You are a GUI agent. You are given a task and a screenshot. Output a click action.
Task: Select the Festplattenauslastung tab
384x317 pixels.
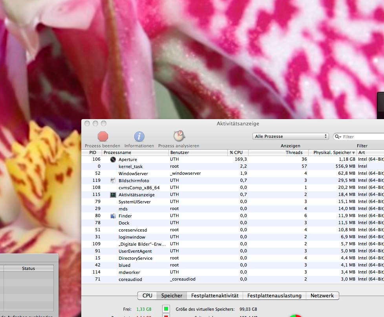[x=274, y=296]
